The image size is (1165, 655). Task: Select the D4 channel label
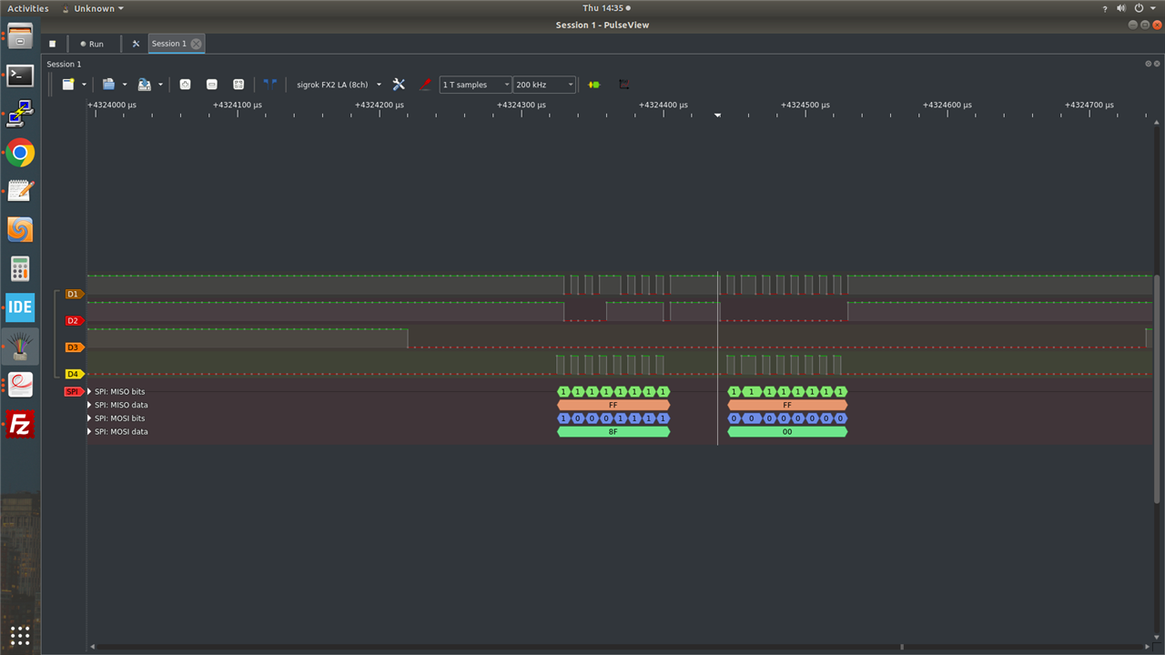point(75,374)
